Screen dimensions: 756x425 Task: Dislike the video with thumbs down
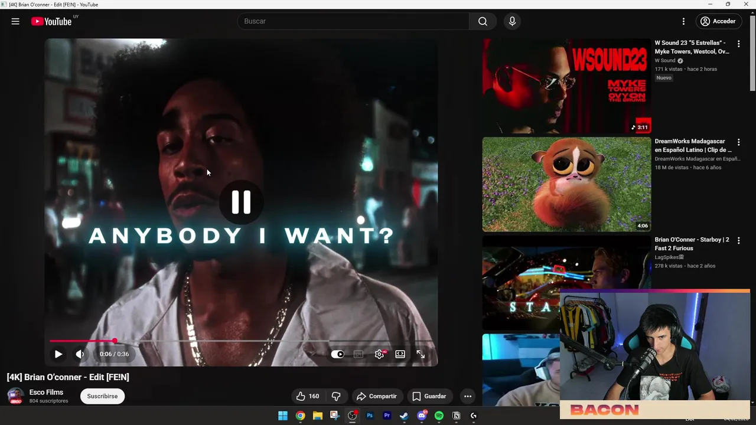coord(336,396)
